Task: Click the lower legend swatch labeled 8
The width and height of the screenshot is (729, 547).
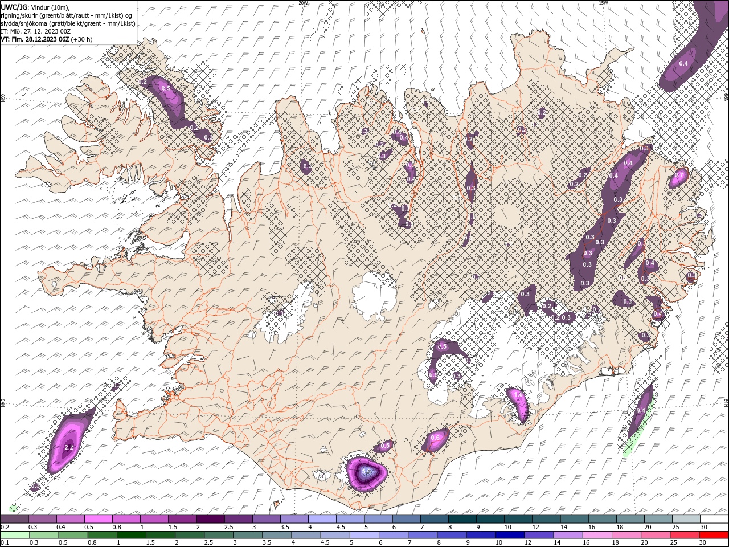Action: coord(452,534)
